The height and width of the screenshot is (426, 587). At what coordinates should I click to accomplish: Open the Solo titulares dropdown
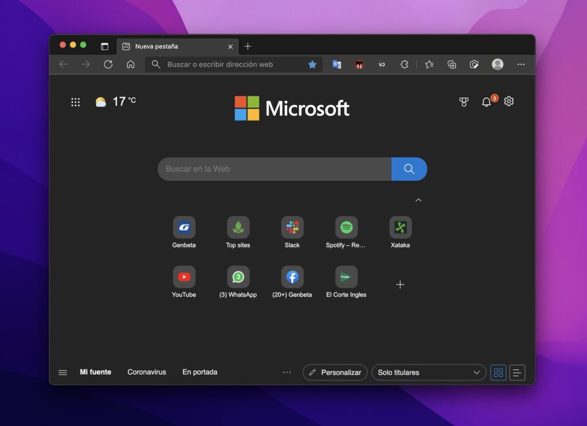pos(428,372)
